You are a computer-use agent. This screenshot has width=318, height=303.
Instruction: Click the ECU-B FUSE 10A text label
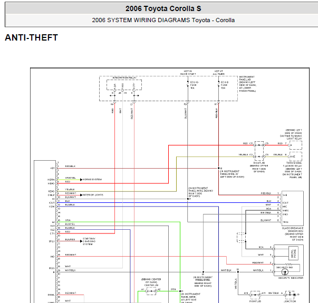pyautogui.click(x=225, y=85)
